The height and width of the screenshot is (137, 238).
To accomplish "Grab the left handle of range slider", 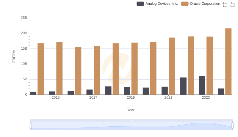I will click(x=31, y=126).
